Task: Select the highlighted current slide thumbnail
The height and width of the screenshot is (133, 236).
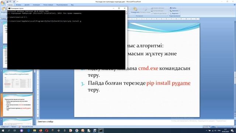Action: (18, 105)
